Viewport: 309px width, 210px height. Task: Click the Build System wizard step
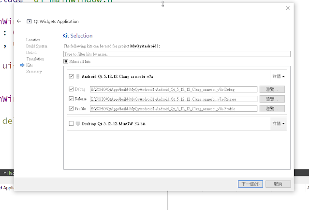click(37, 46)
